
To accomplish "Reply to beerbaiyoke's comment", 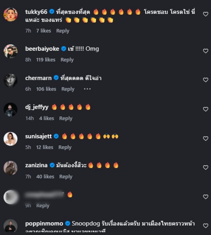I will point(67,60).
